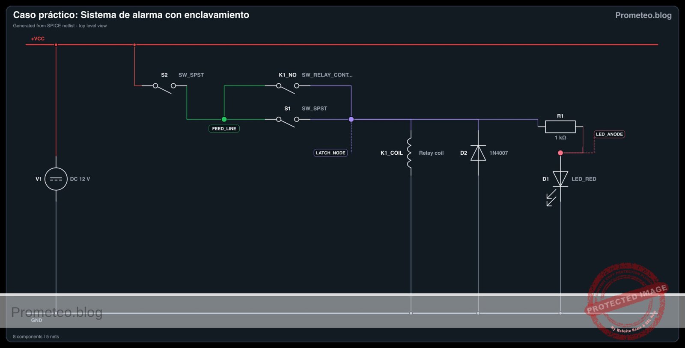Click the D2 diode symbol
Image resolution: width=685 pixels, height=348 pixels.
(x=478, y=153)
